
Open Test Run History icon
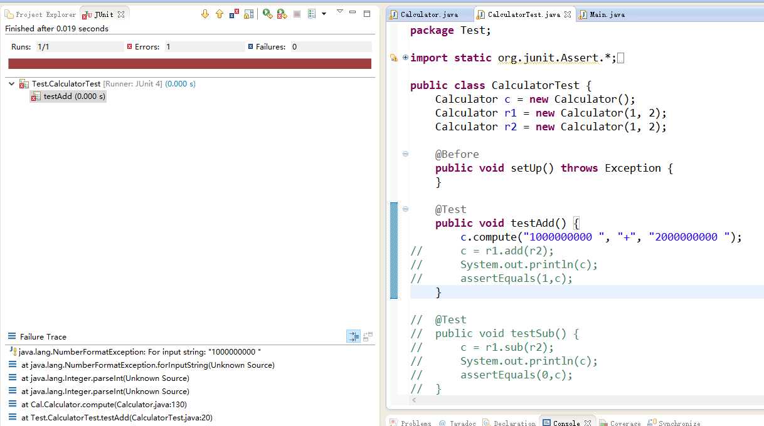(312, 14)
